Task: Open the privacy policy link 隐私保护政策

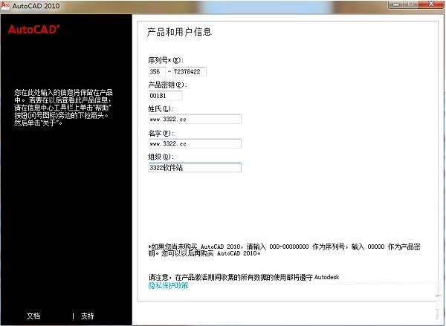Action: (168, 285)
